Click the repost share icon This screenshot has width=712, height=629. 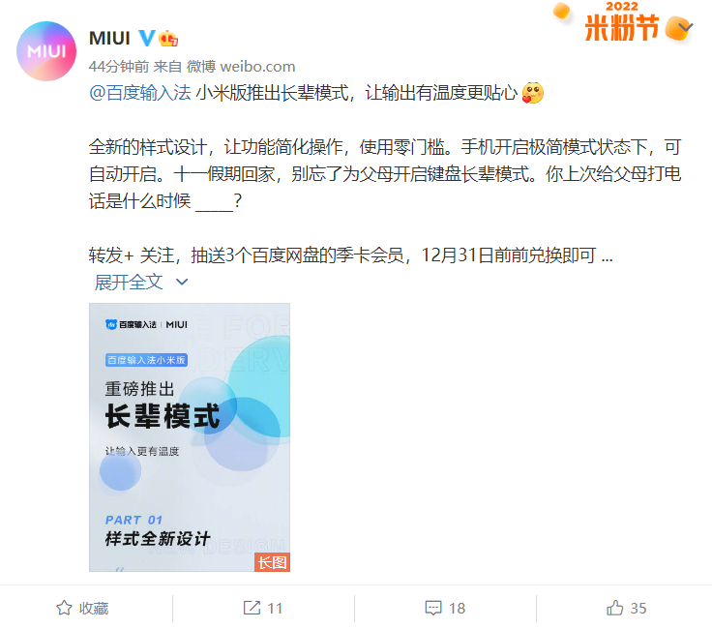click(x=252, y=608)
